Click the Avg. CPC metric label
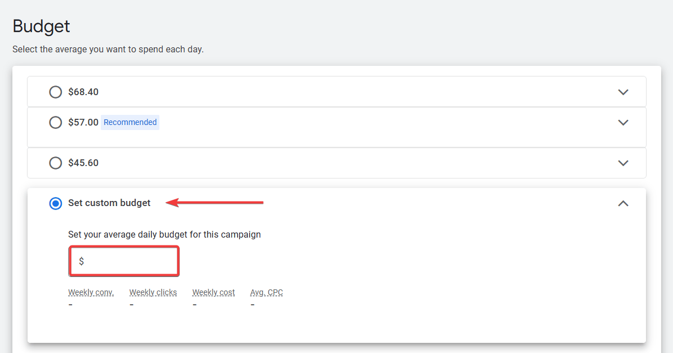 pos(266,292)
